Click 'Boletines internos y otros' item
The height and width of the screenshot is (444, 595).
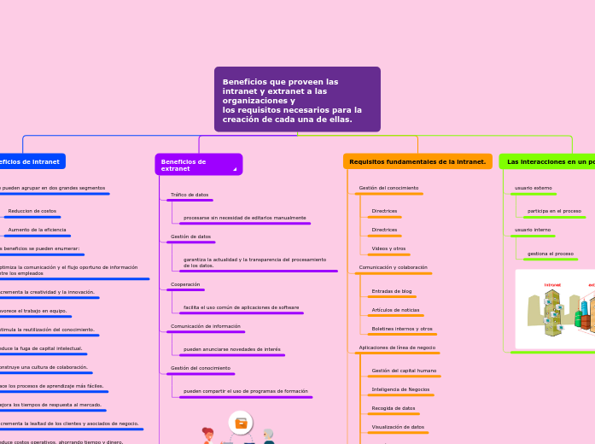click(x=402, y=329)
